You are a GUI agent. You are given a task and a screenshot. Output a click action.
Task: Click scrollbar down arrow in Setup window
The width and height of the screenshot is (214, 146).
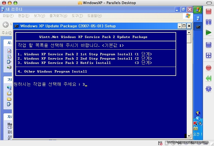tap(189, 136)
